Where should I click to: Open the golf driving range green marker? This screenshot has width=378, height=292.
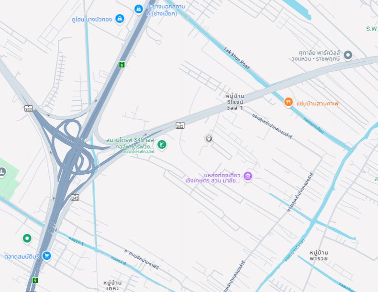point(162,145)
